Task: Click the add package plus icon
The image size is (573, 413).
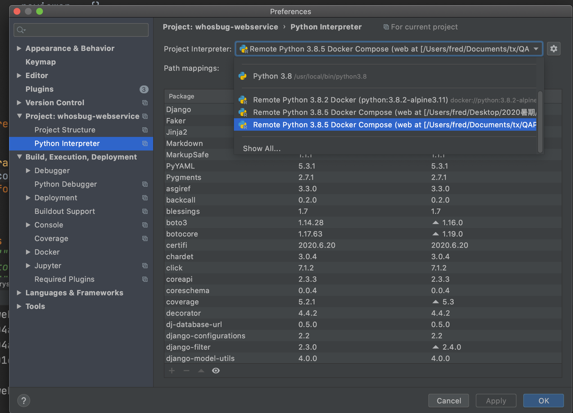Action: (x=172, y=371)
